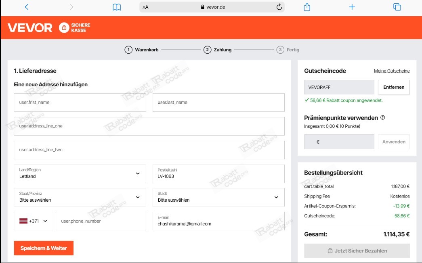This screenshot has width=422, height=263.
Task: Open the Meine Gutscheine link
Action: [392, 71]
